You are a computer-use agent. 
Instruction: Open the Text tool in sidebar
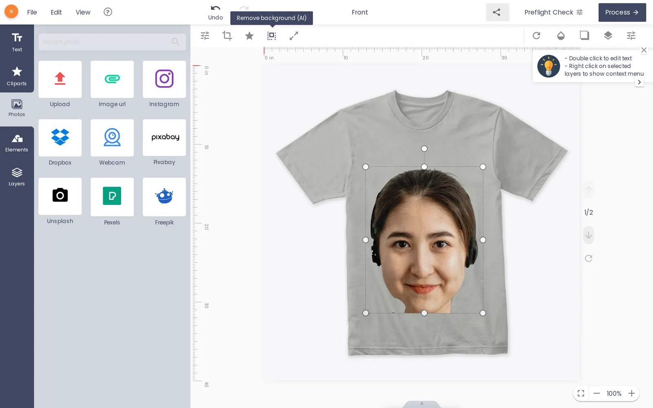pyautogui.click(x=17, y=42)
